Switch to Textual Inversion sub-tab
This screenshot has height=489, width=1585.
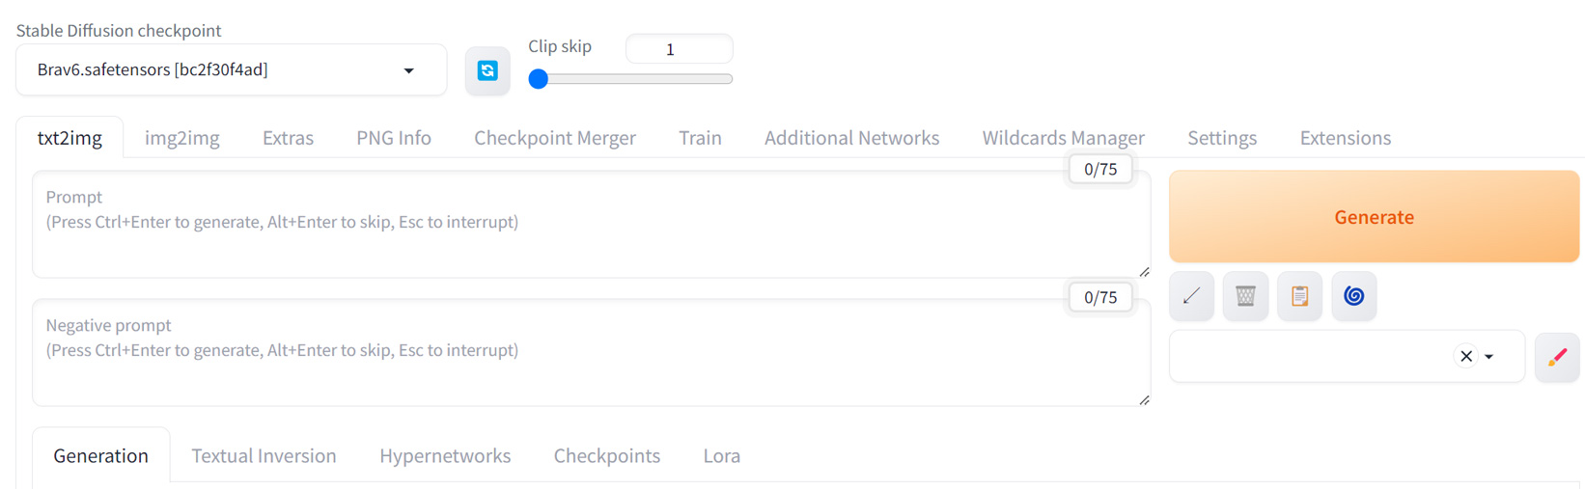tap(264, 455)
